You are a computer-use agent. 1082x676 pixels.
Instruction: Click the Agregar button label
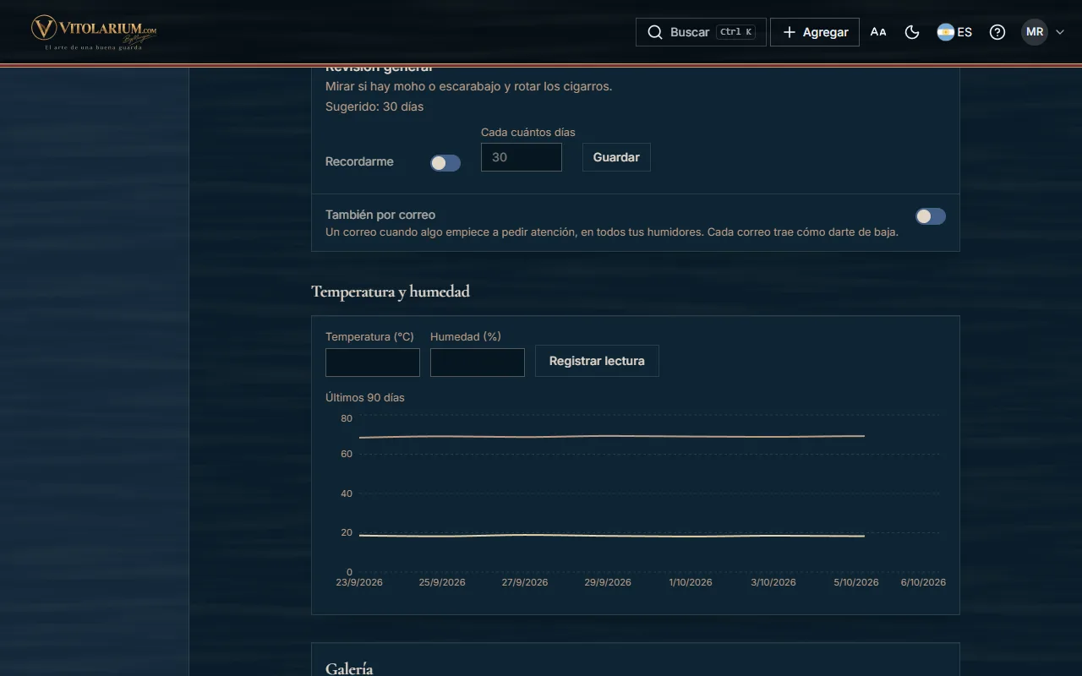825,32
